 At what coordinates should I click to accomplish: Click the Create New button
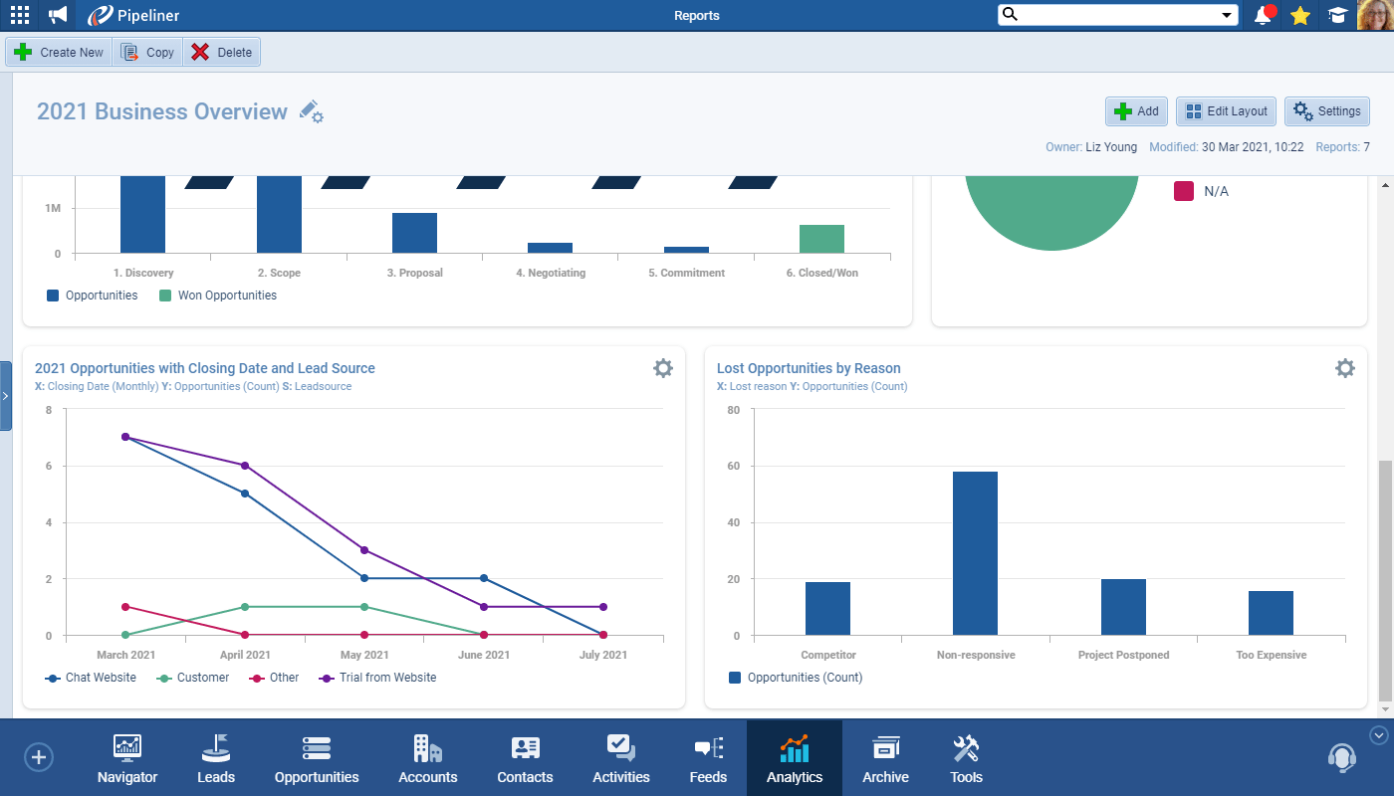pos(60,53)
